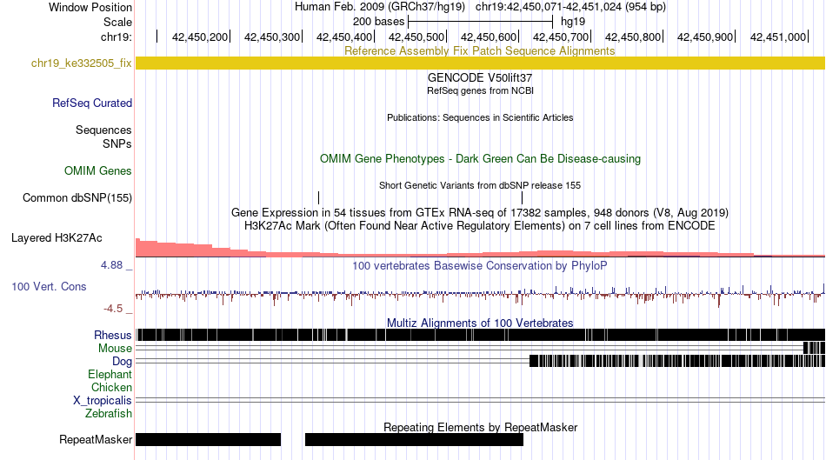Screen dimensions: 826x460
Task: Click the GENCODE V50lift37 track title
Action: (480, 78)
